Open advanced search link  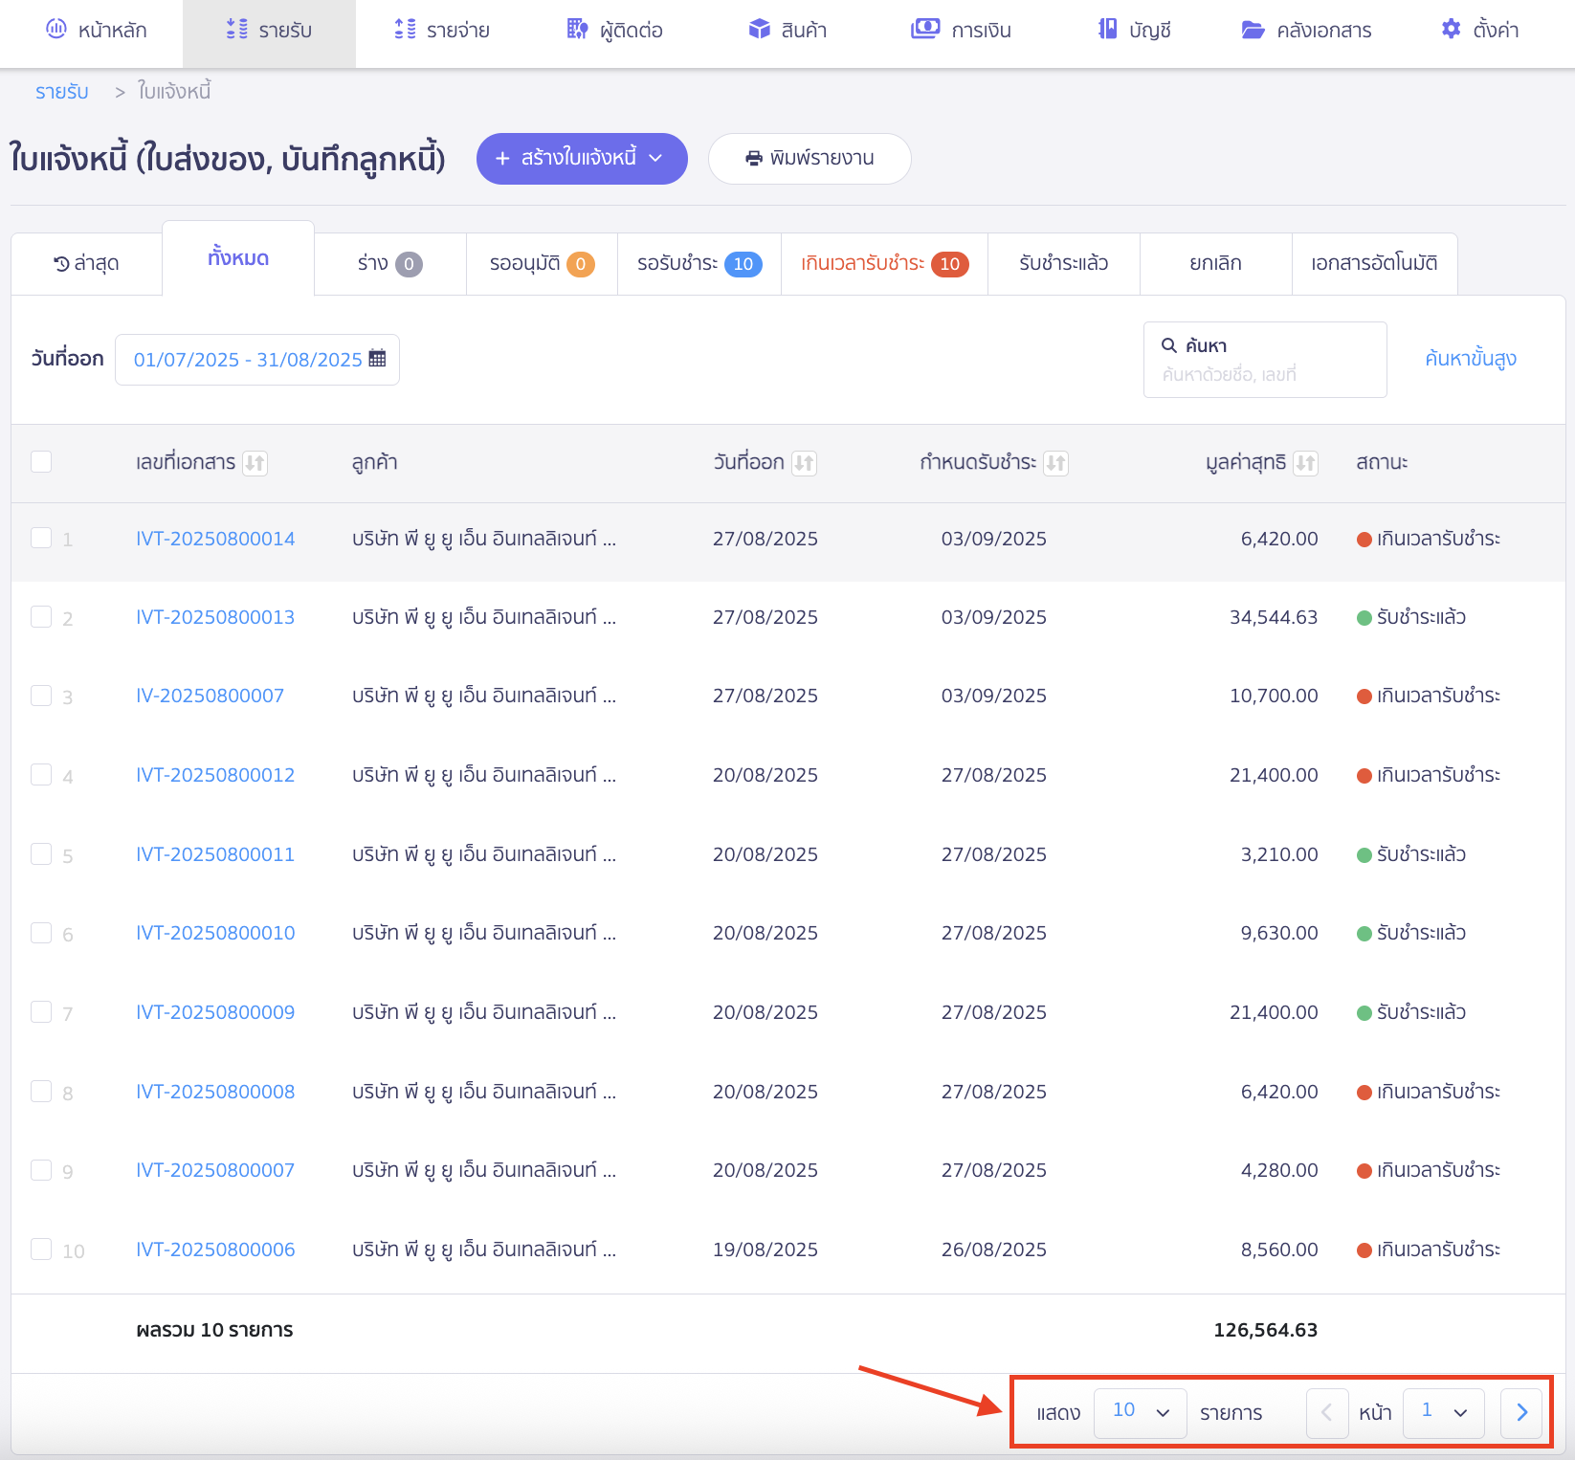click(1470, 359)
